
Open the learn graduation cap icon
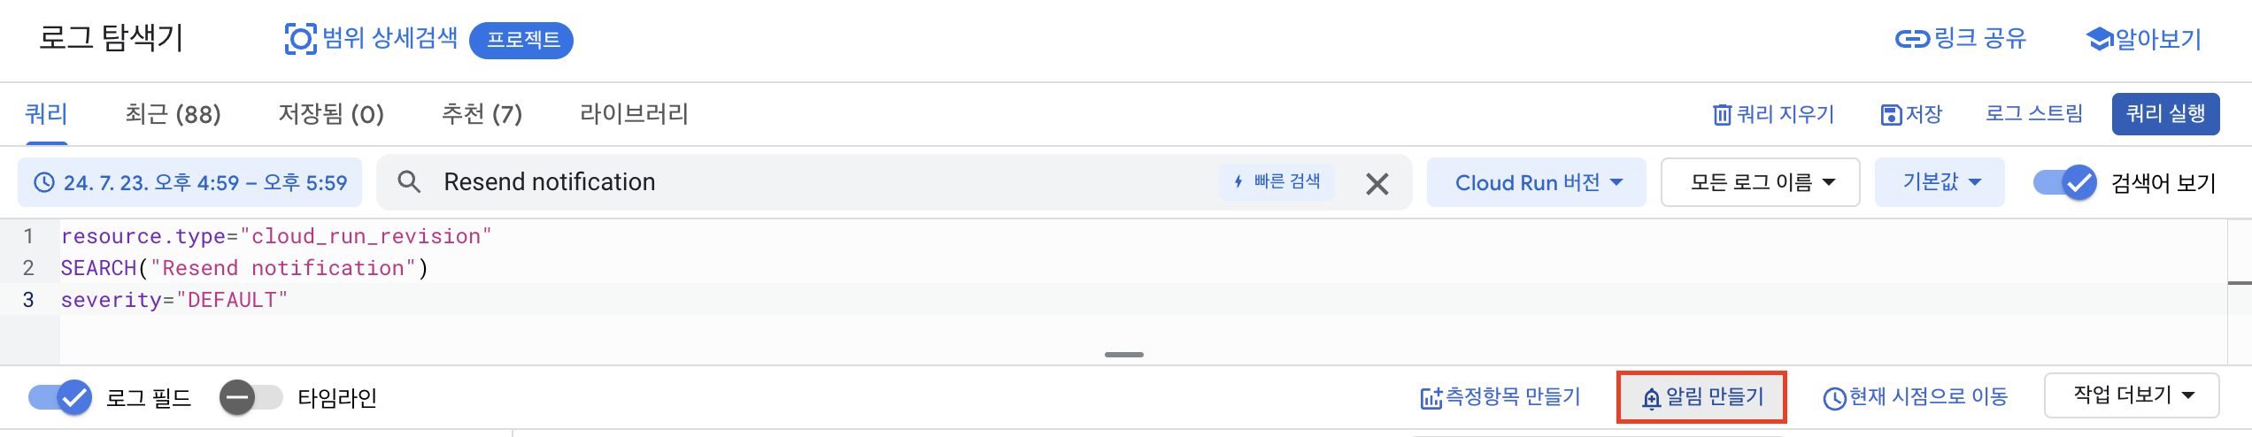click(2099, 40)
